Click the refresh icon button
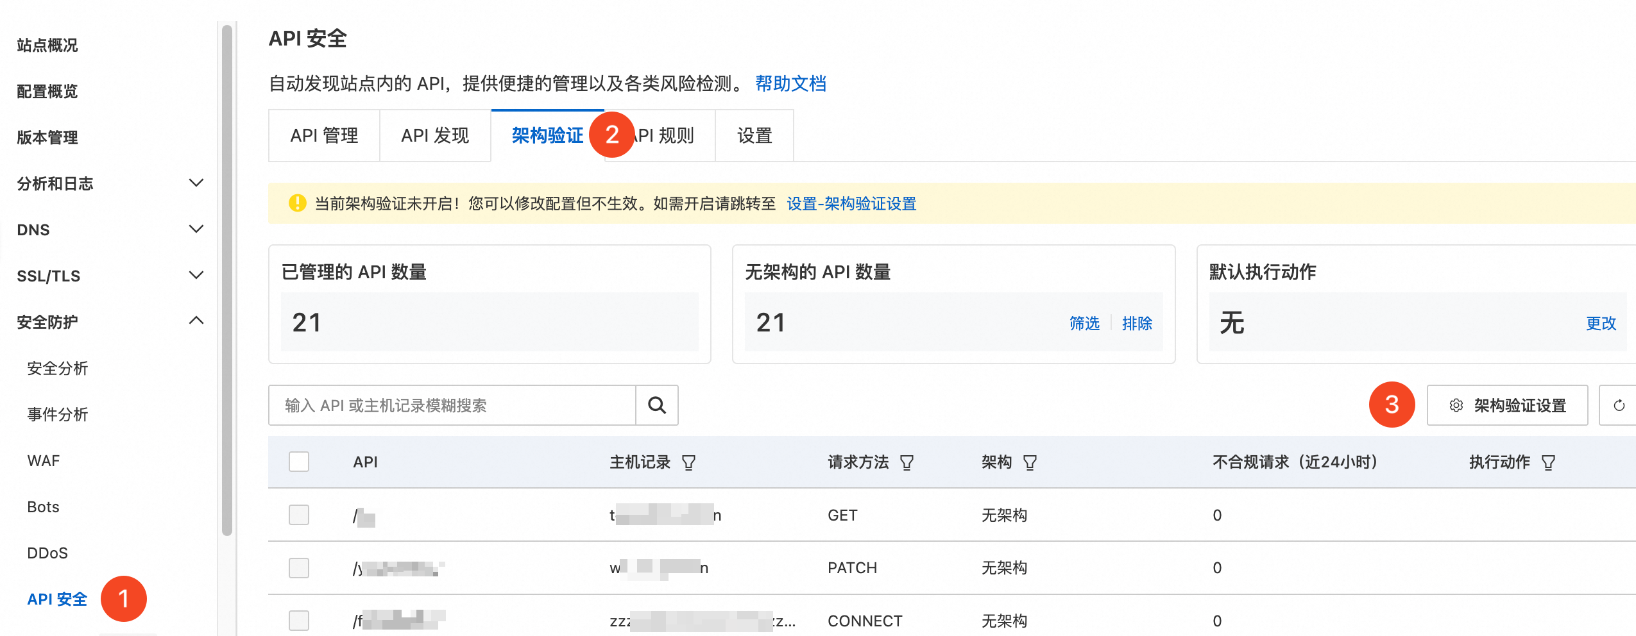The height and width of the screenshot is (636, 1636). (1619, 405)
